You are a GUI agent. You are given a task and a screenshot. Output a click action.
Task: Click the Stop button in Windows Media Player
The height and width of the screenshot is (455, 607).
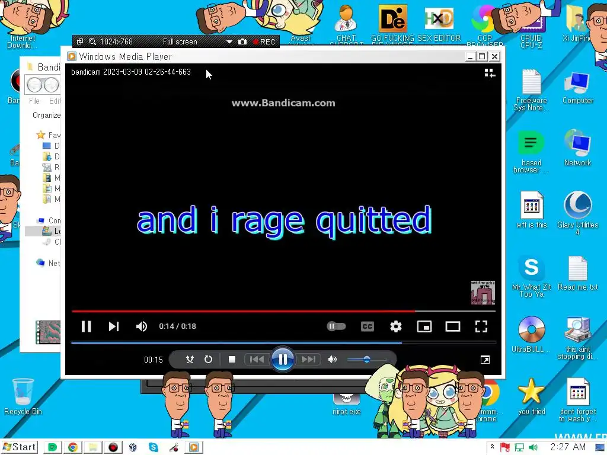tap(232, 360)
